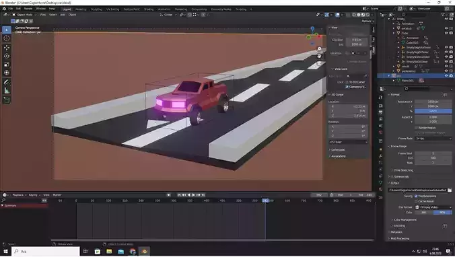Enable the Render Region checkbox
Viewport: 455px width, 257px height.
pos(416,128)
